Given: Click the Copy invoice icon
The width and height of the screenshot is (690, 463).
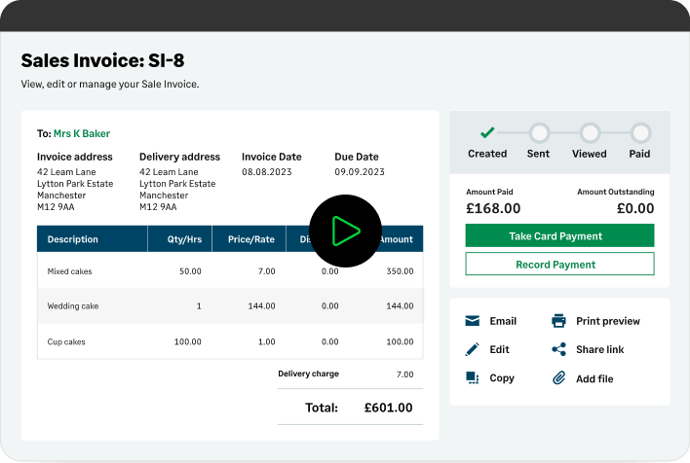Looking at the screenshot, I should (473, 378).
